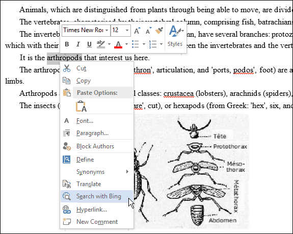Decrease font size with Shrink Font icon

point(148,31)
